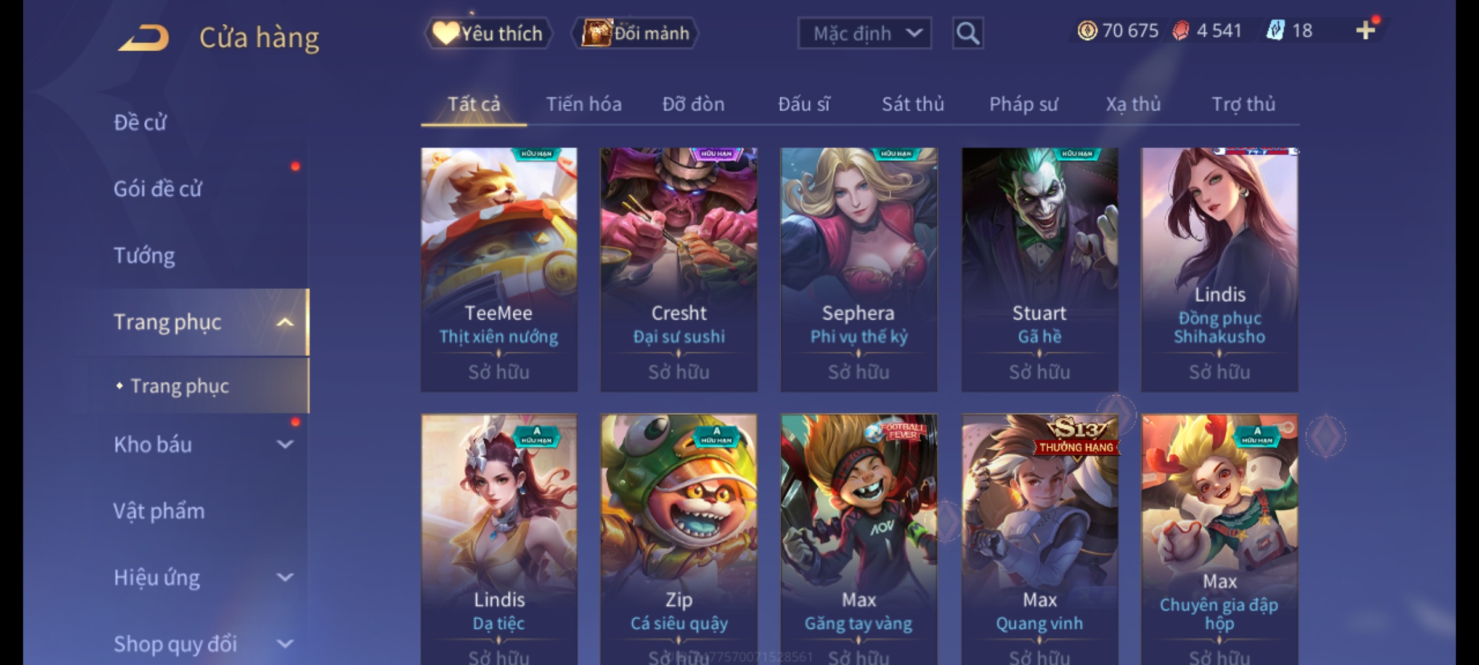This screenshot has height=665, width=1479.
Task: Open Yêu thích favorites heart button
Action: point(488,33)
